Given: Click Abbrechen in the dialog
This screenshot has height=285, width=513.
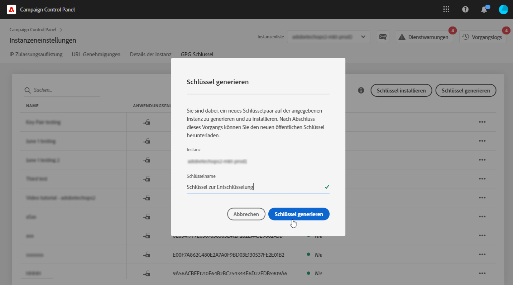Looking at the screenshot, I should click(246, 214).
